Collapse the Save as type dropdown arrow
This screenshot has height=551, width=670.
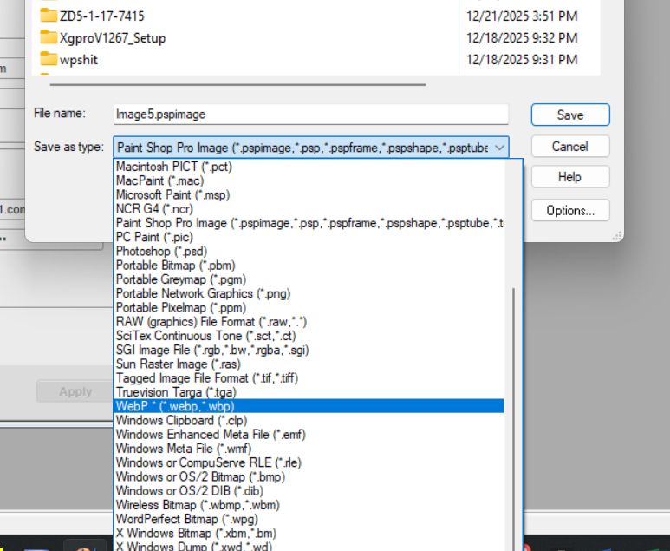[500, 148]
